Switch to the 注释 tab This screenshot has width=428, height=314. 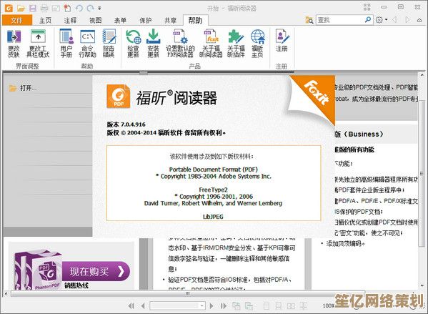point(70,20)
